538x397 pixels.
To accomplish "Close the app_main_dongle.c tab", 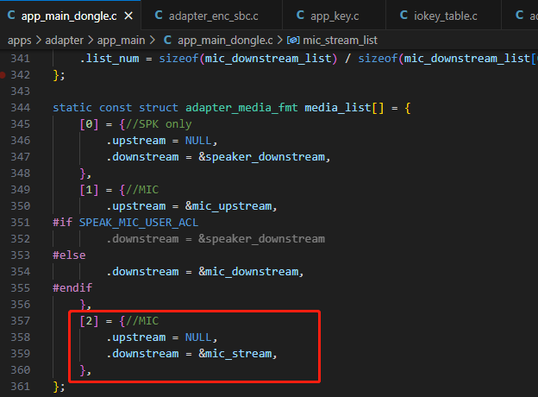I will click(x=128, y=16).
